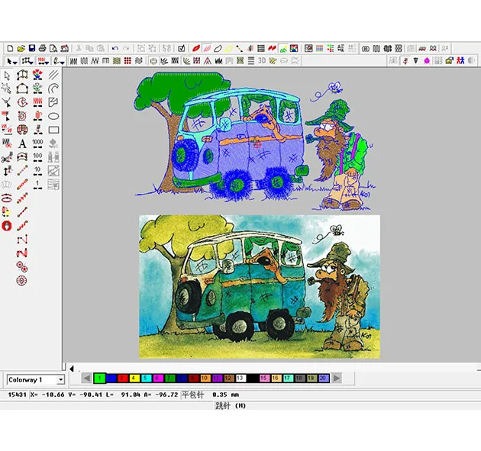Click the Save disk icon in toolbar
The height and width of the screenshot is (451, 481).
(32, 48)
